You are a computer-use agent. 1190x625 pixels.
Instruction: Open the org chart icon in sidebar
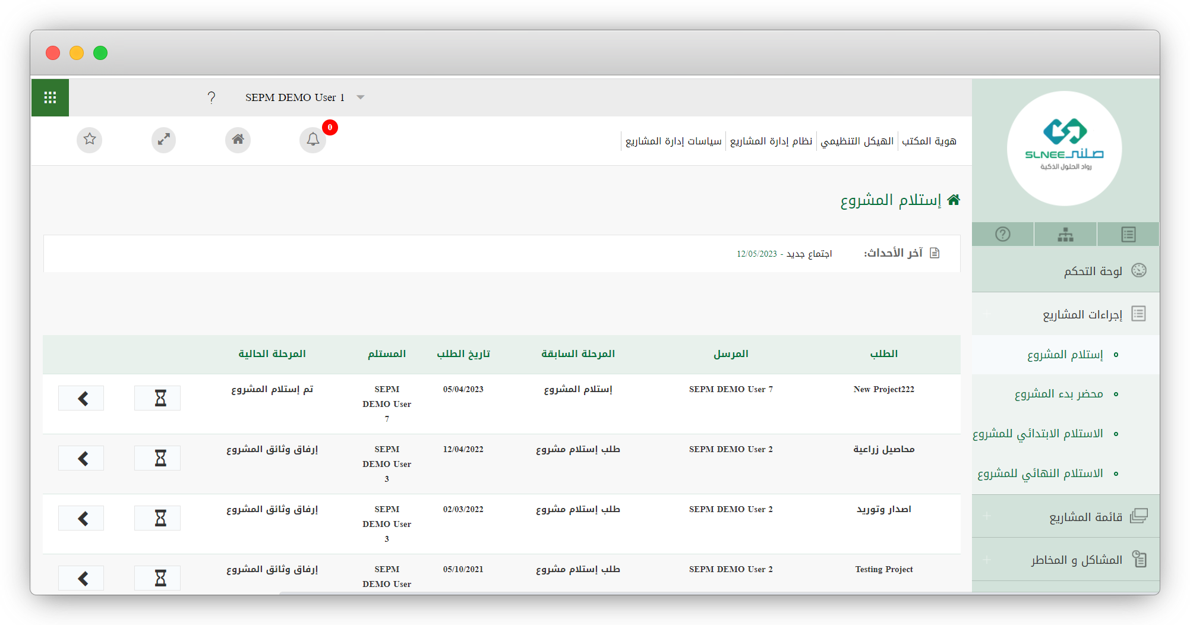pyautogui.click(x=1065, y=235)
